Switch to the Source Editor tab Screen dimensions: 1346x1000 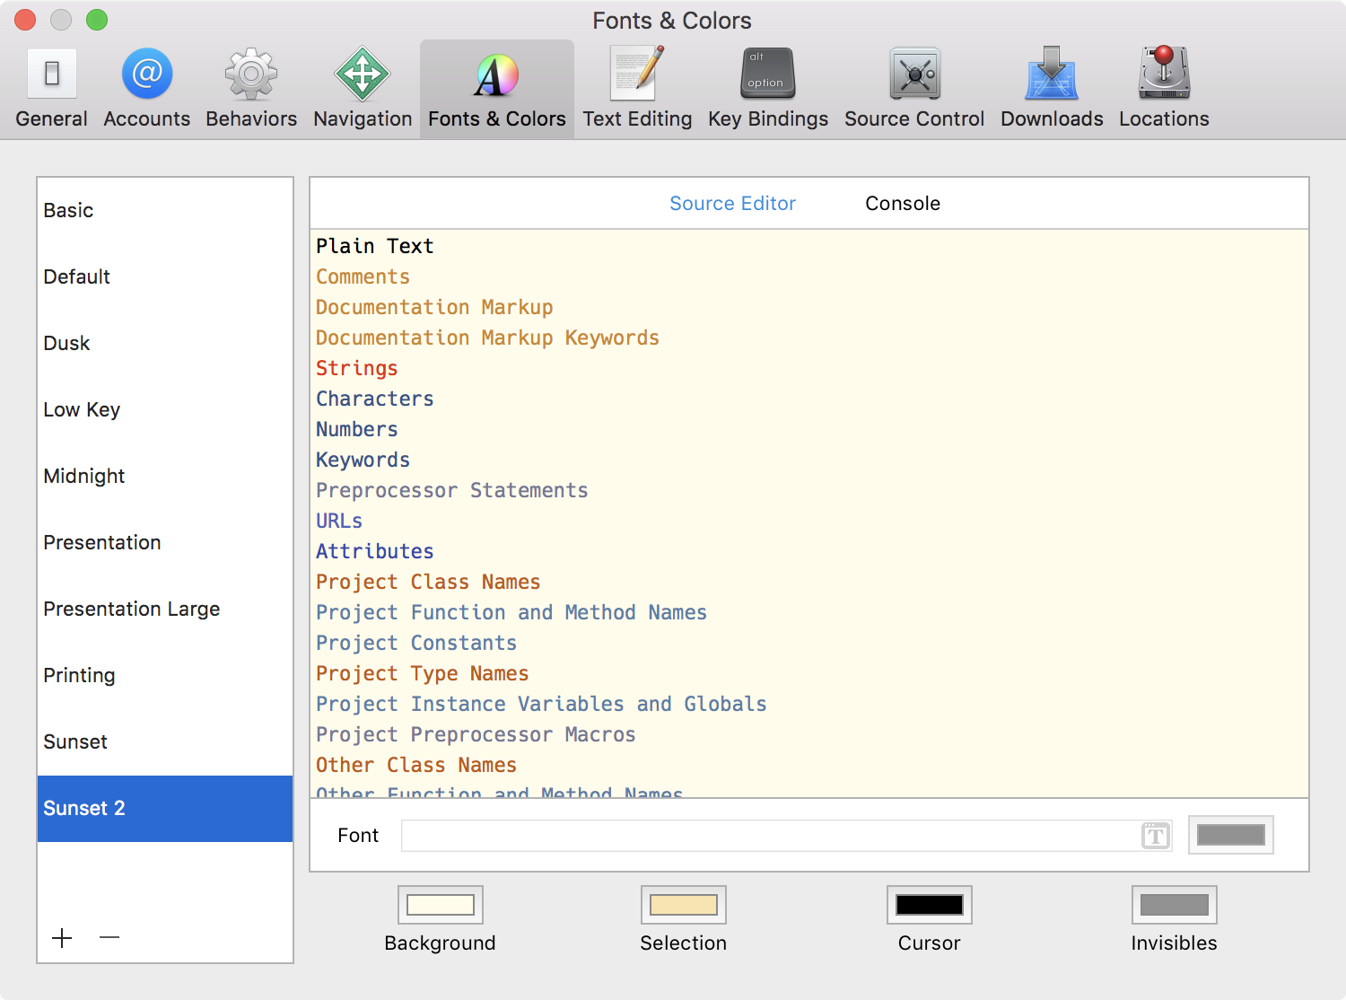732,204
